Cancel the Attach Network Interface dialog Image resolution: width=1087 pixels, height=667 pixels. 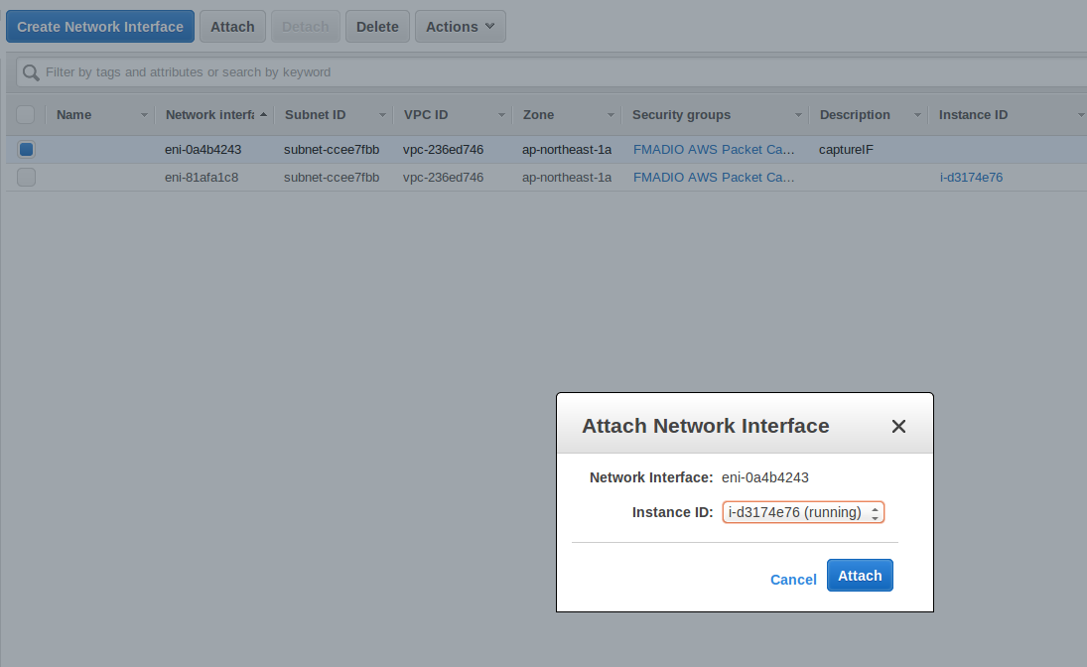792,579
